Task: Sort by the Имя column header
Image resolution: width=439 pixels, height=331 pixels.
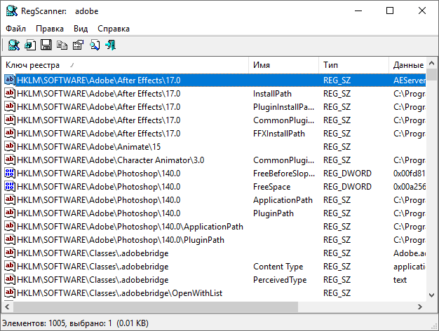Action: tap(283, 65)
